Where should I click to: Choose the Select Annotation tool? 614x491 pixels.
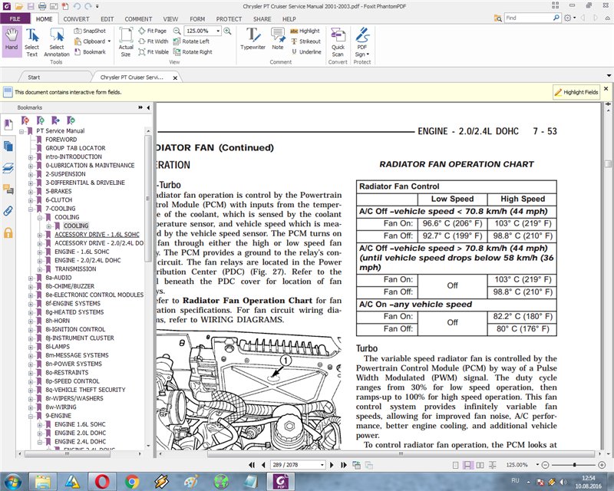coord(56,42)
